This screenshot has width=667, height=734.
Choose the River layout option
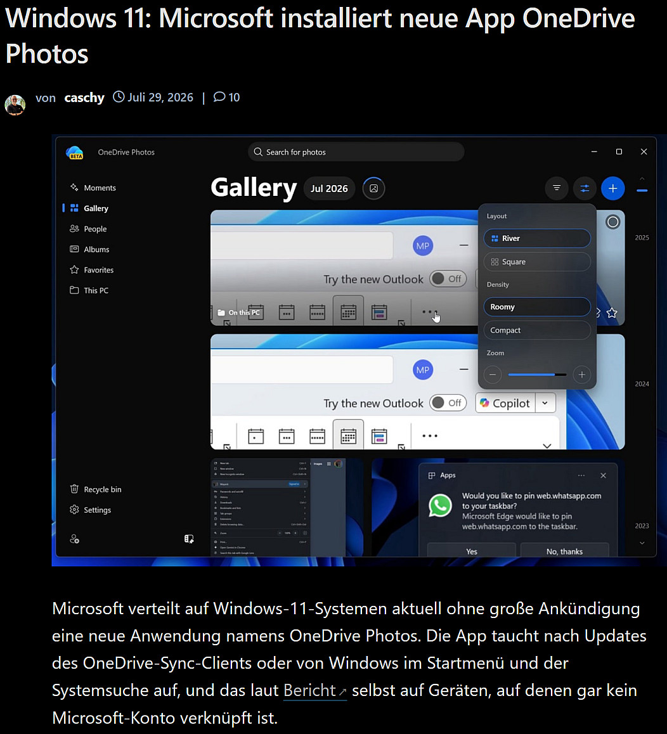(x=537, y=238)
